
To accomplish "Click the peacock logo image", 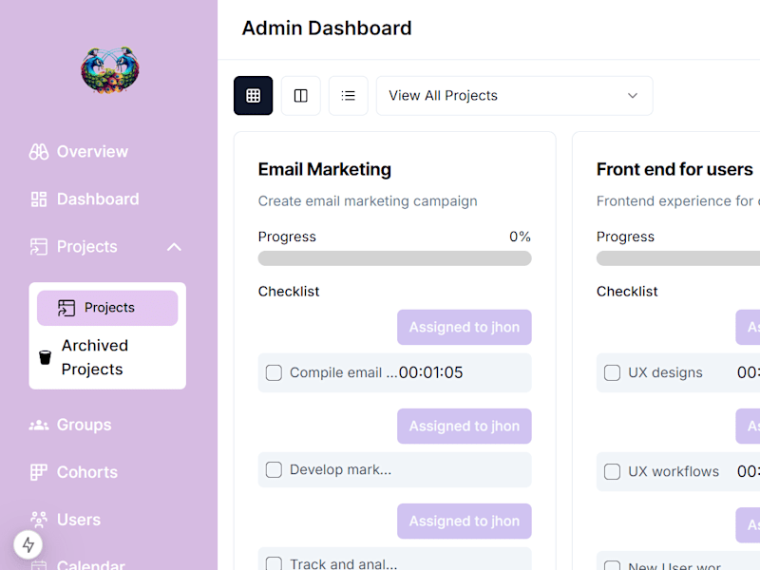I will 110,70.
